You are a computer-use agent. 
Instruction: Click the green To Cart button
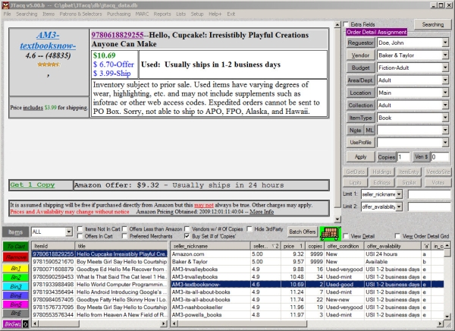16,246
